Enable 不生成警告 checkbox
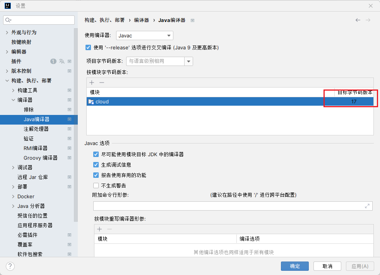Image resolution: width=380 pixels, height=275 pixels. [x=96, y=186]
